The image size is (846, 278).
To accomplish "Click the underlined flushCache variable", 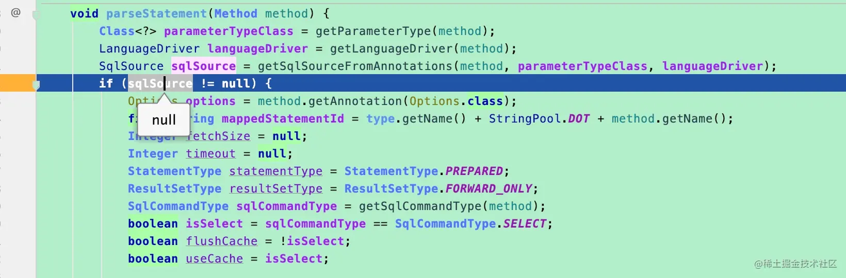I will (x=221, y=241).
